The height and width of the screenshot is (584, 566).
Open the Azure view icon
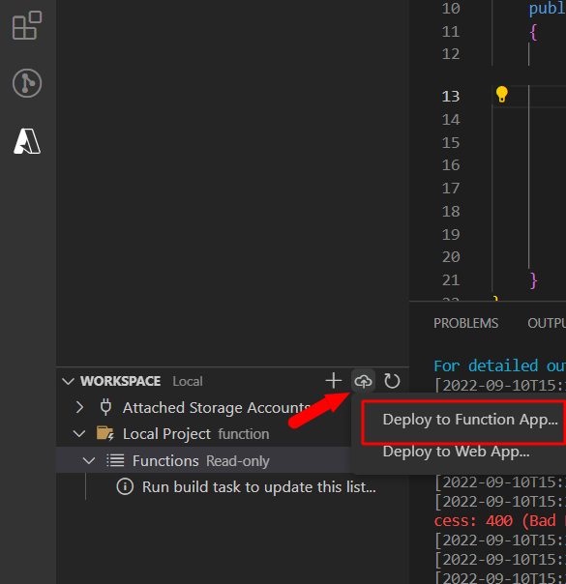27,141
